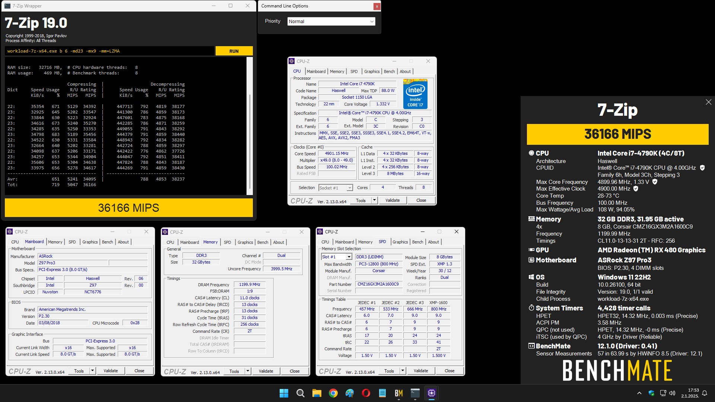This screenshot has height=402, width=715.
Task: Click the Intel Core i7 inside logo
Action: point(415,94)
